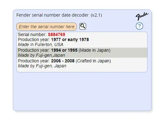Click Made in Fullerton, USA text

(x=40, y=44)
